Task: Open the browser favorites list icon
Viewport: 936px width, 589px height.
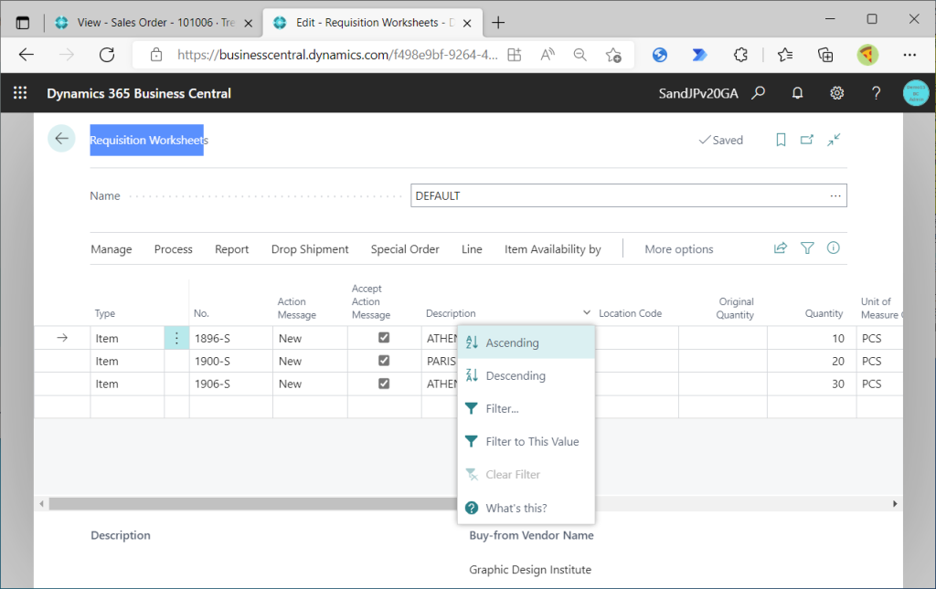Action: coord(785,55)
